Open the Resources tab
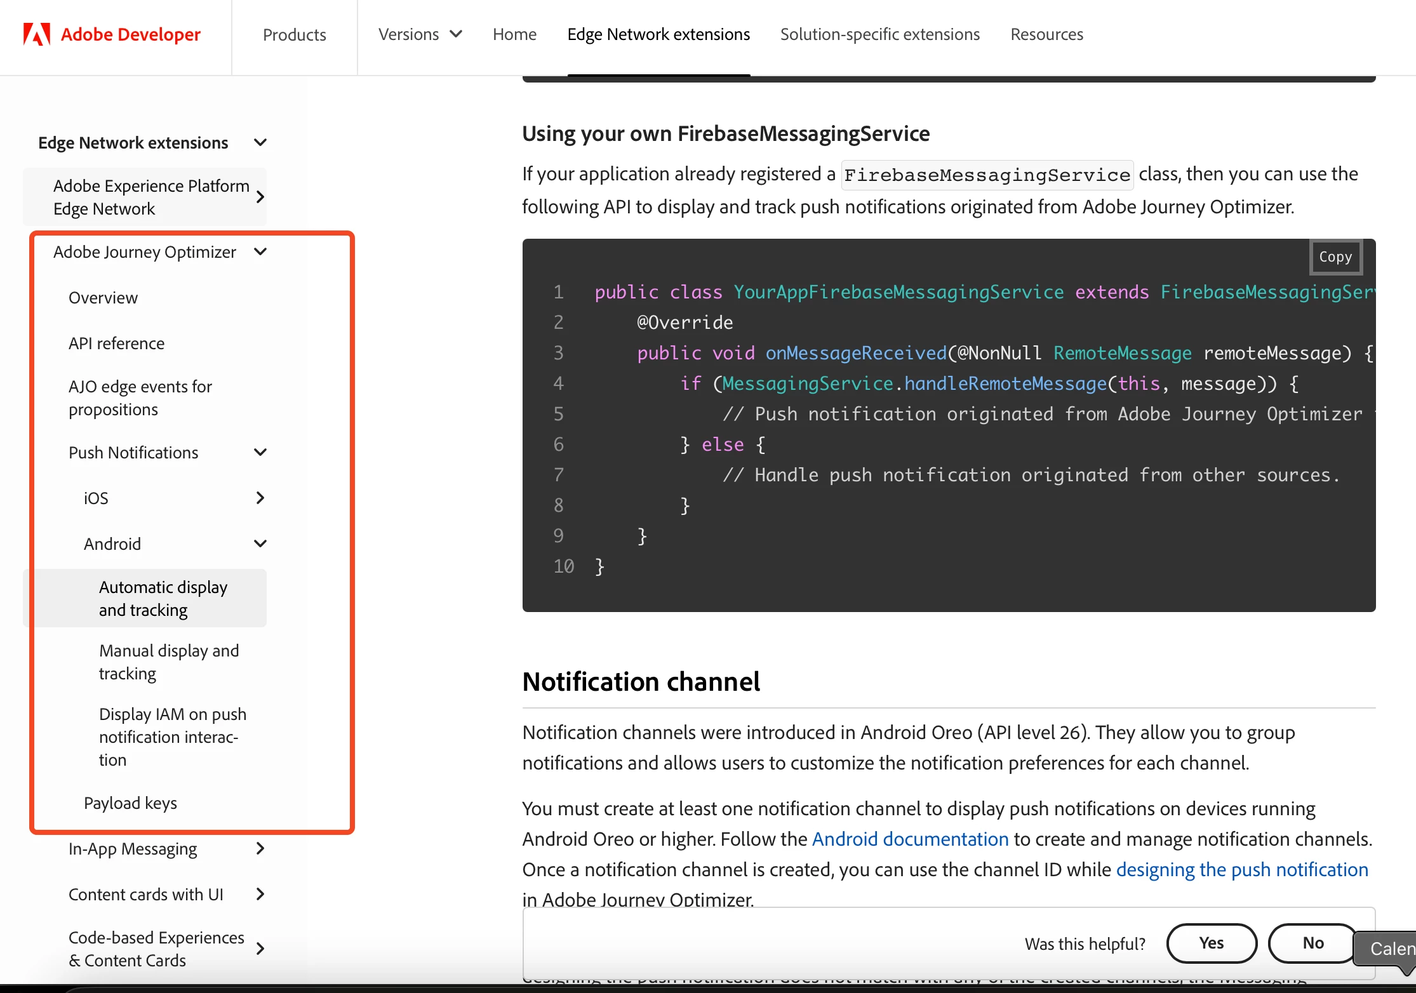 [x=1046, y=34]
